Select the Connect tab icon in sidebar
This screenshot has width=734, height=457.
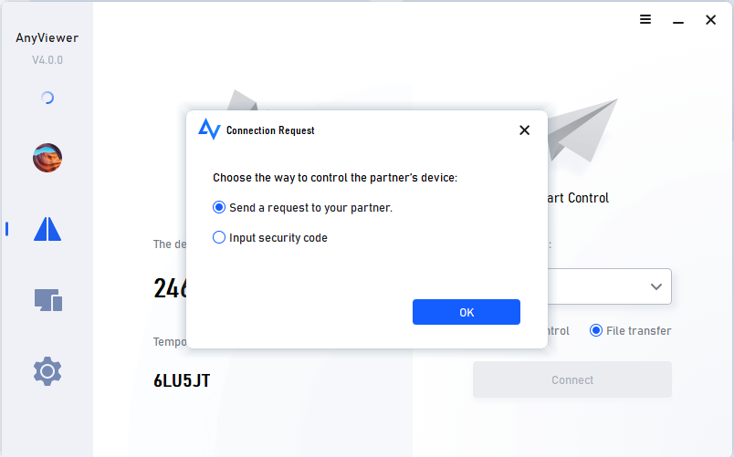47,229
